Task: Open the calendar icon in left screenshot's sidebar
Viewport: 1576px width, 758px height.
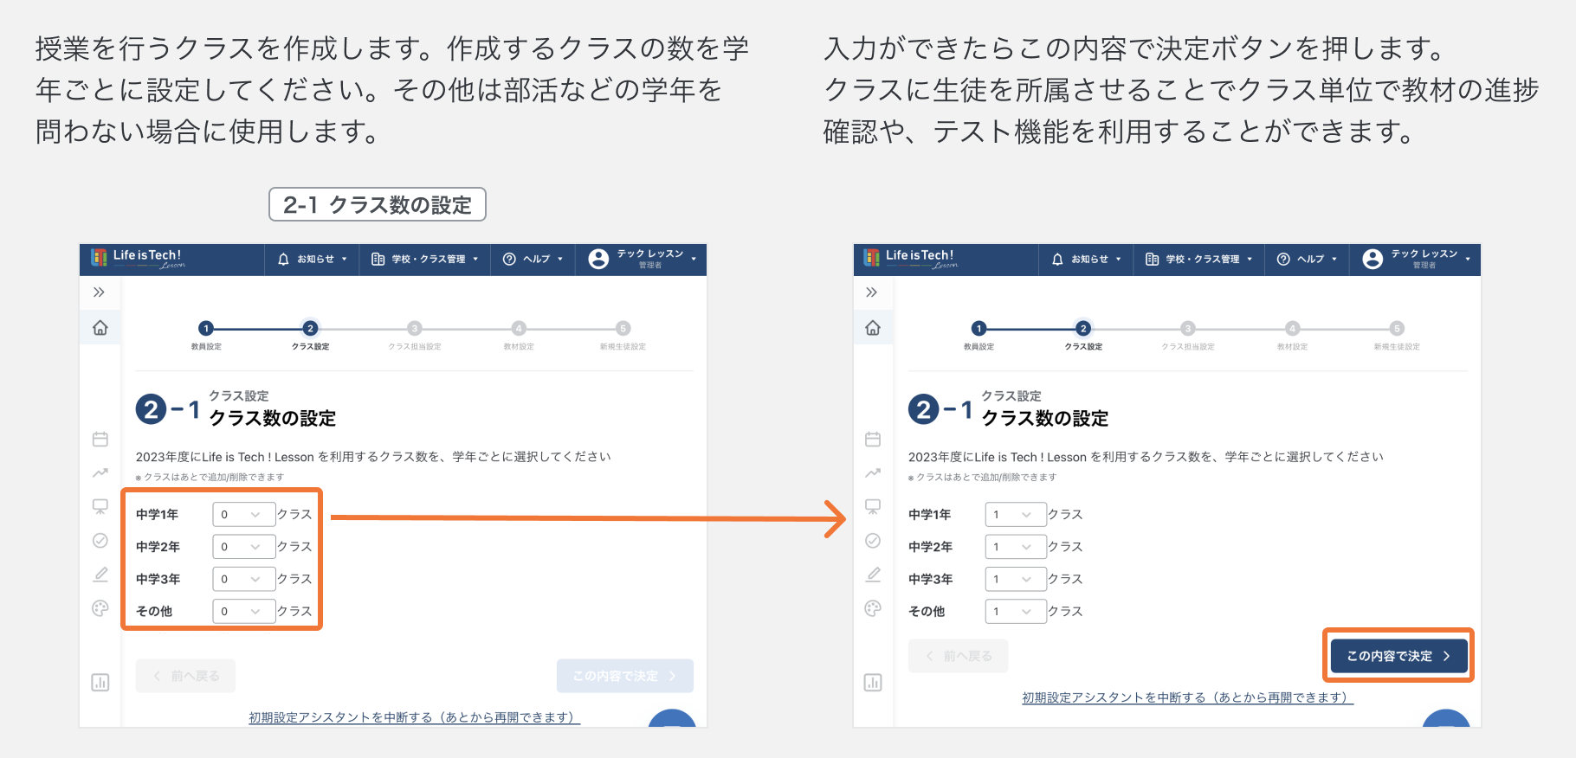Action: pos(100,440)
